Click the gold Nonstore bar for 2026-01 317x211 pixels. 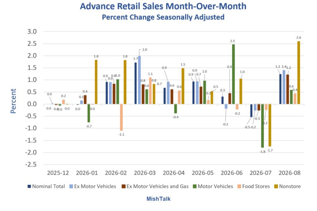(x=96, y=82)
